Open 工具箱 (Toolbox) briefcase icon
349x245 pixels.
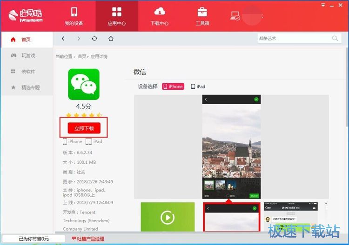pyautogui.click(x=202, y=16)
